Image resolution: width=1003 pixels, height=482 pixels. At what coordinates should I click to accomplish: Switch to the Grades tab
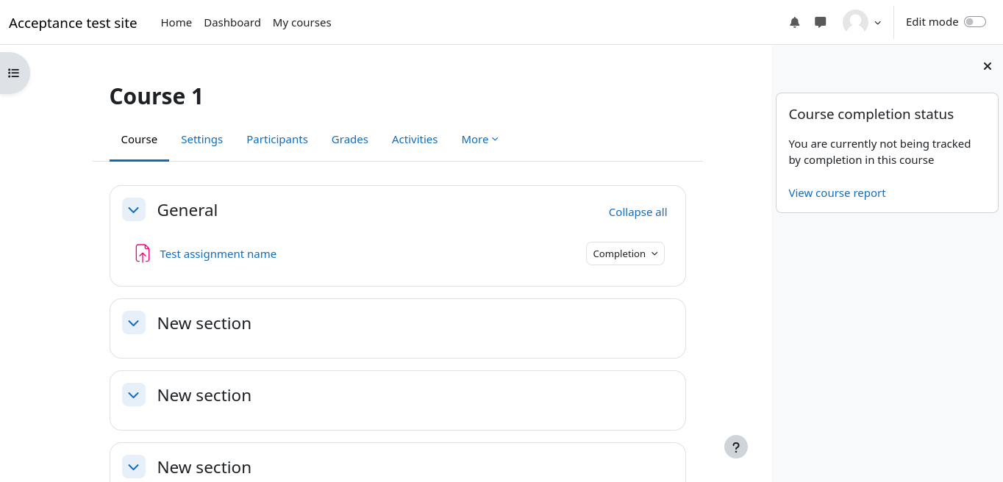click(x=349, y=140)
